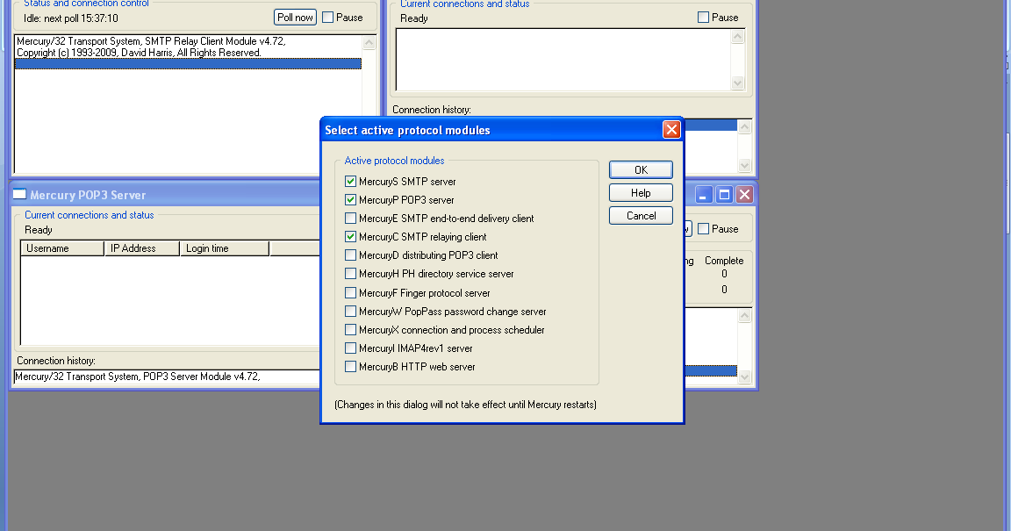Click scroll down arrow in top-right Connection history
1011x531 pixels.
pos(744,166)
